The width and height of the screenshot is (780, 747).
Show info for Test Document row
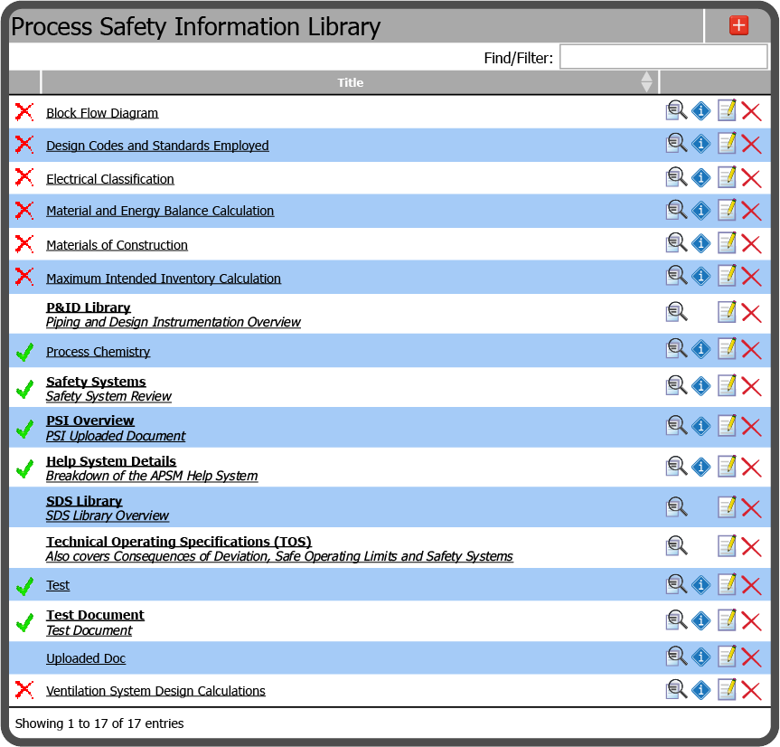pos(701,621)
